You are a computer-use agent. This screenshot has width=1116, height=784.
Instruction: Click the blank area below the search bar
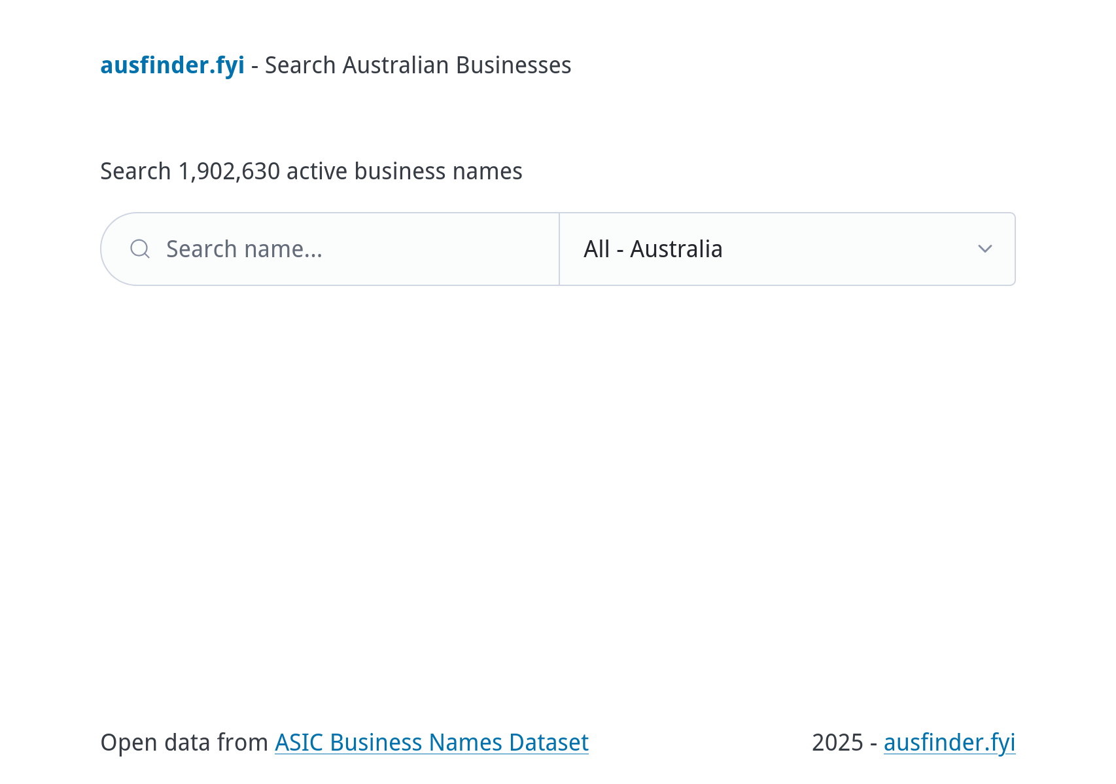point(557,458)
